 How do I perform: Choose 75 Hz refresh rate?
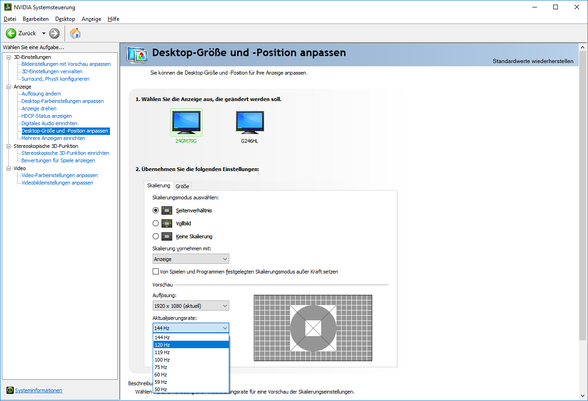pyautogui.click(x=191, y=367)
